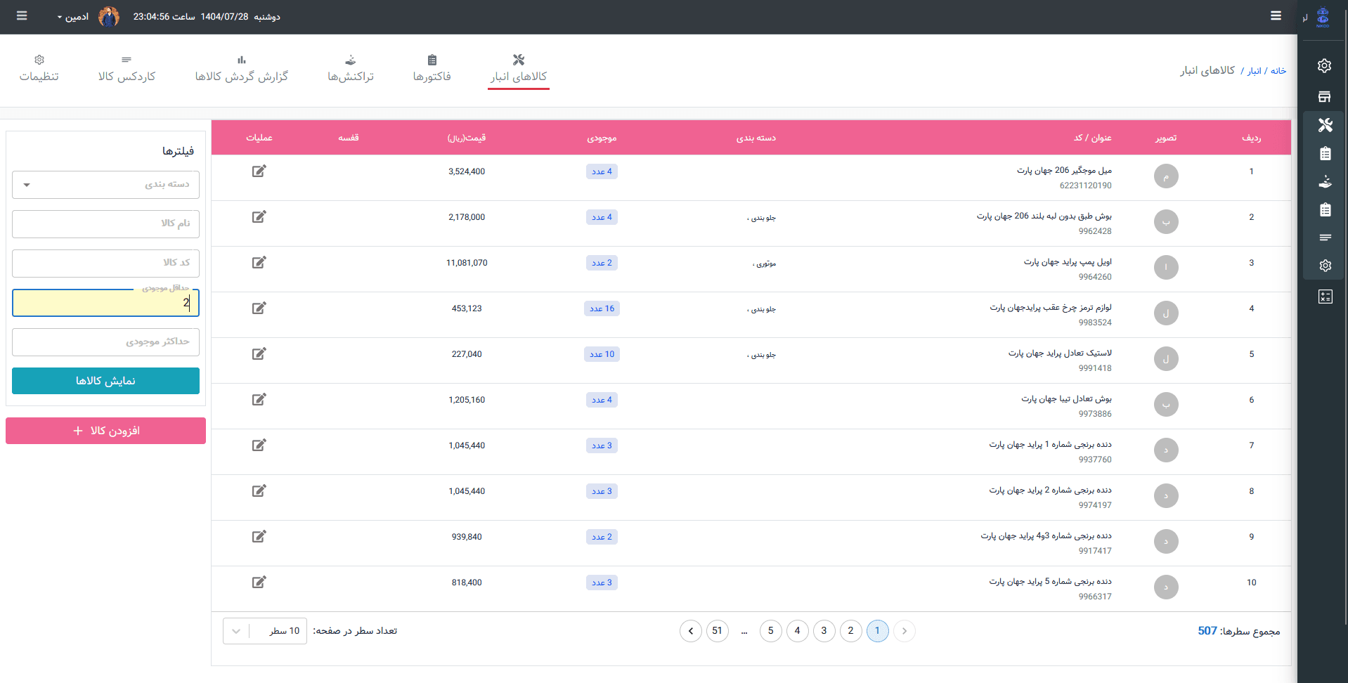Open the ادمین user dropdown menu
The width and height of the screenshot is (1348, 683).
pos(73,17)
